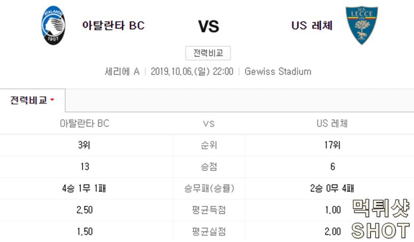
Task: Click the large VS text between the teams
Action: click(209, 26)
